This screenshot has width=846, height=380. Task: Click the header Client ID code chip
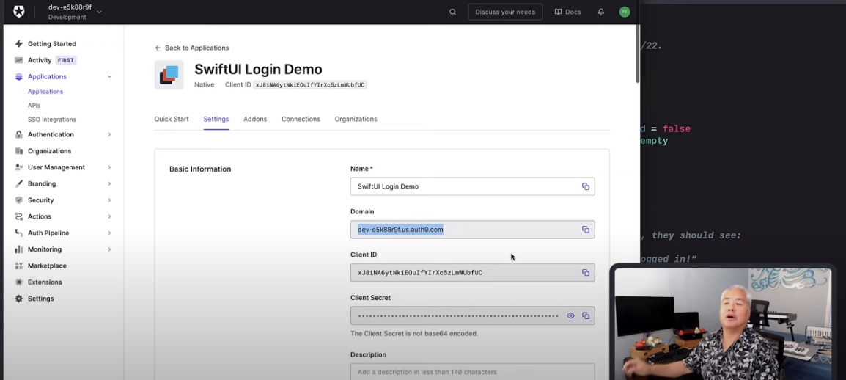tap(310, 85)
